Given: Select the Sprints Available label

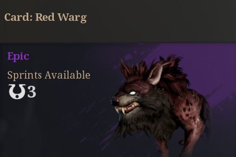Looking at the screenshot, I should pyautogui.click(x=49, y=75).
